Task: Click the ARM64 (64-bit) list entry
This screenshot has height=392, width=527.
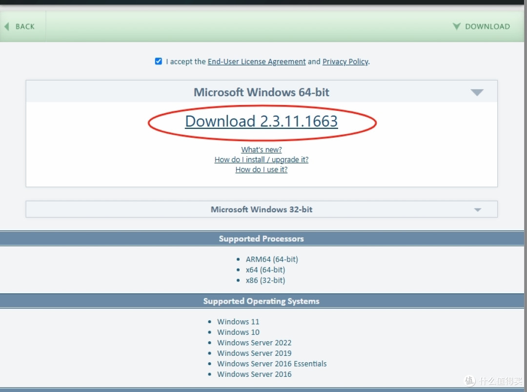Action: click(271, 259)
